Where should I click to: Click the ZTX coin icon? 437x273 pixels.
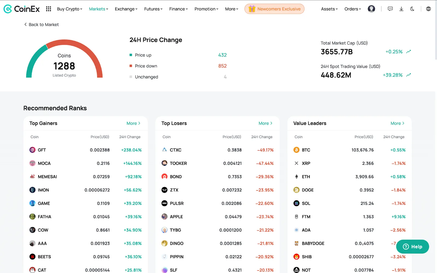(x=164, y=190)
